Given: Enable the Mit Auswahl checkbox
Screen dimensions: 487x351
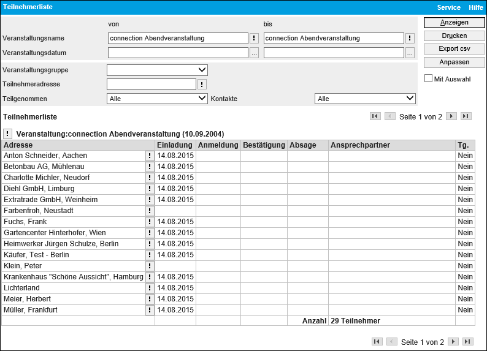Looking at the screenshot, I should click(x=428, y=78).
